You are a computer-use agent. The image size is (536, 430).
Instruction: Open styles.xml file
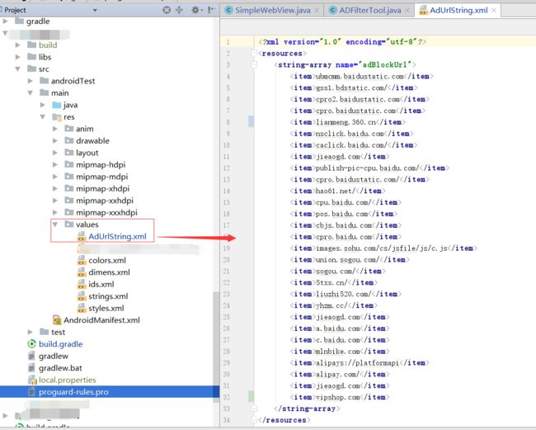[x=106, y=308]
